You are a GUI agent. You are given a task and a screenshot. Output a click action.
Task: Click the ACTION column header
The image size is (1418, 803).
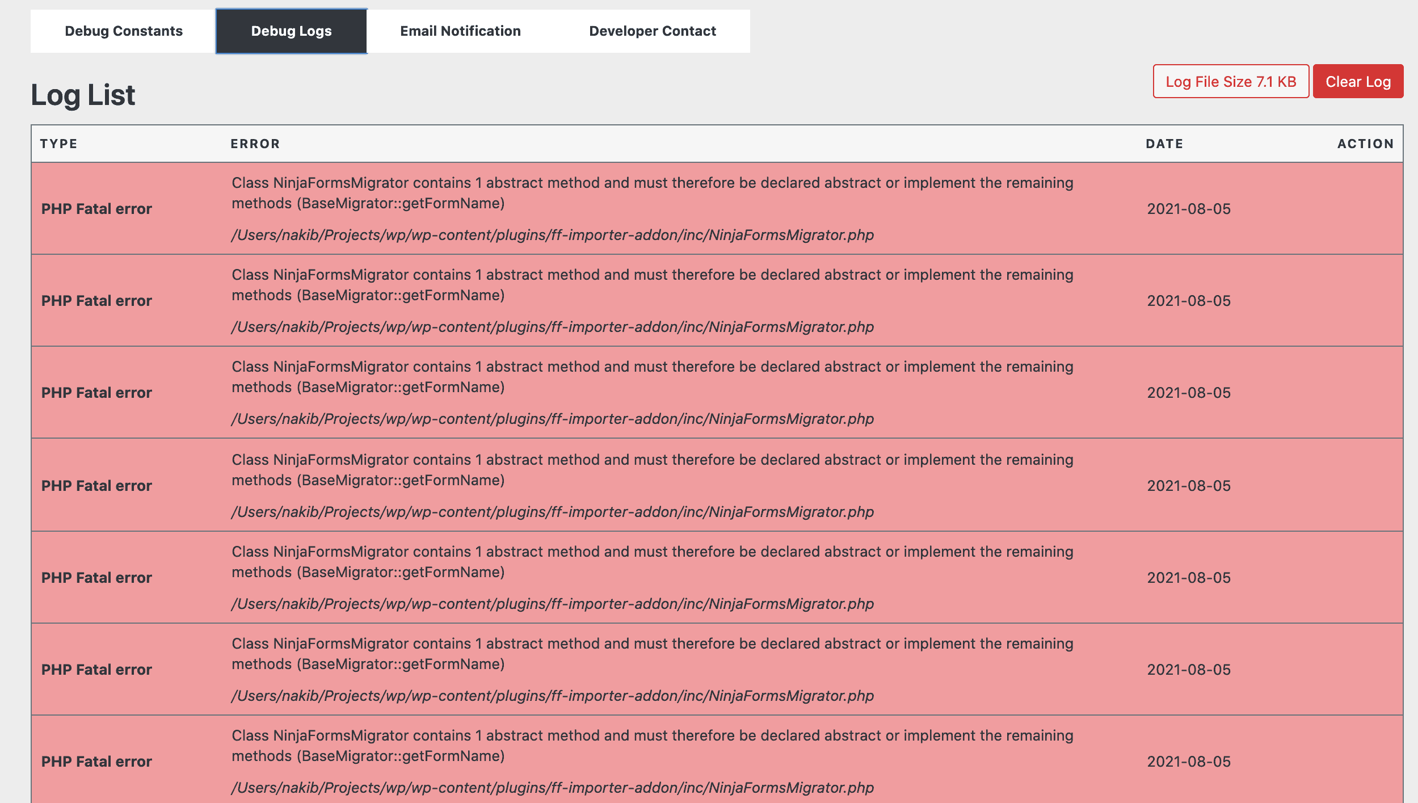tap(1365, 144)
